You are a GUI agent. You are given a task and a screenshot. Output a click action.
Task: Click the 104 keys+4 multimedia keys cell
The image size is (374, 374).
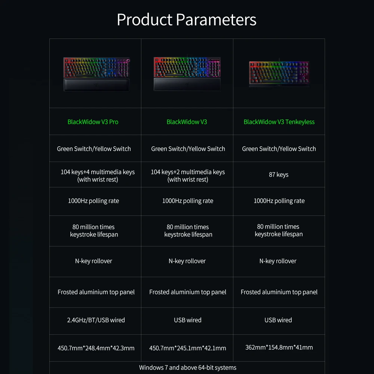[95, 175]
